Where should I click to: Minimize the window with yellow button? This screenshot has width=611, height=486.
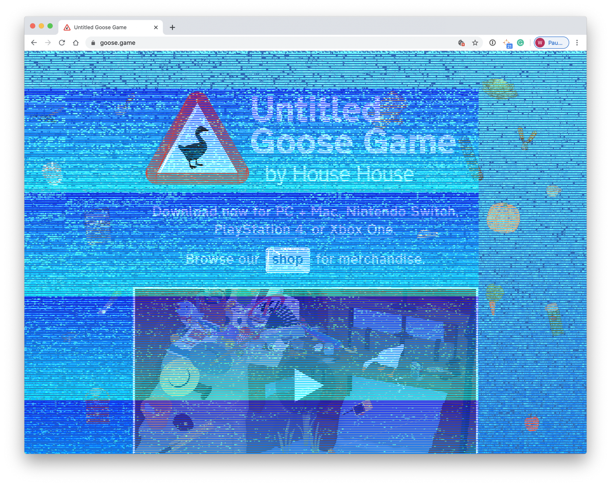42,26
